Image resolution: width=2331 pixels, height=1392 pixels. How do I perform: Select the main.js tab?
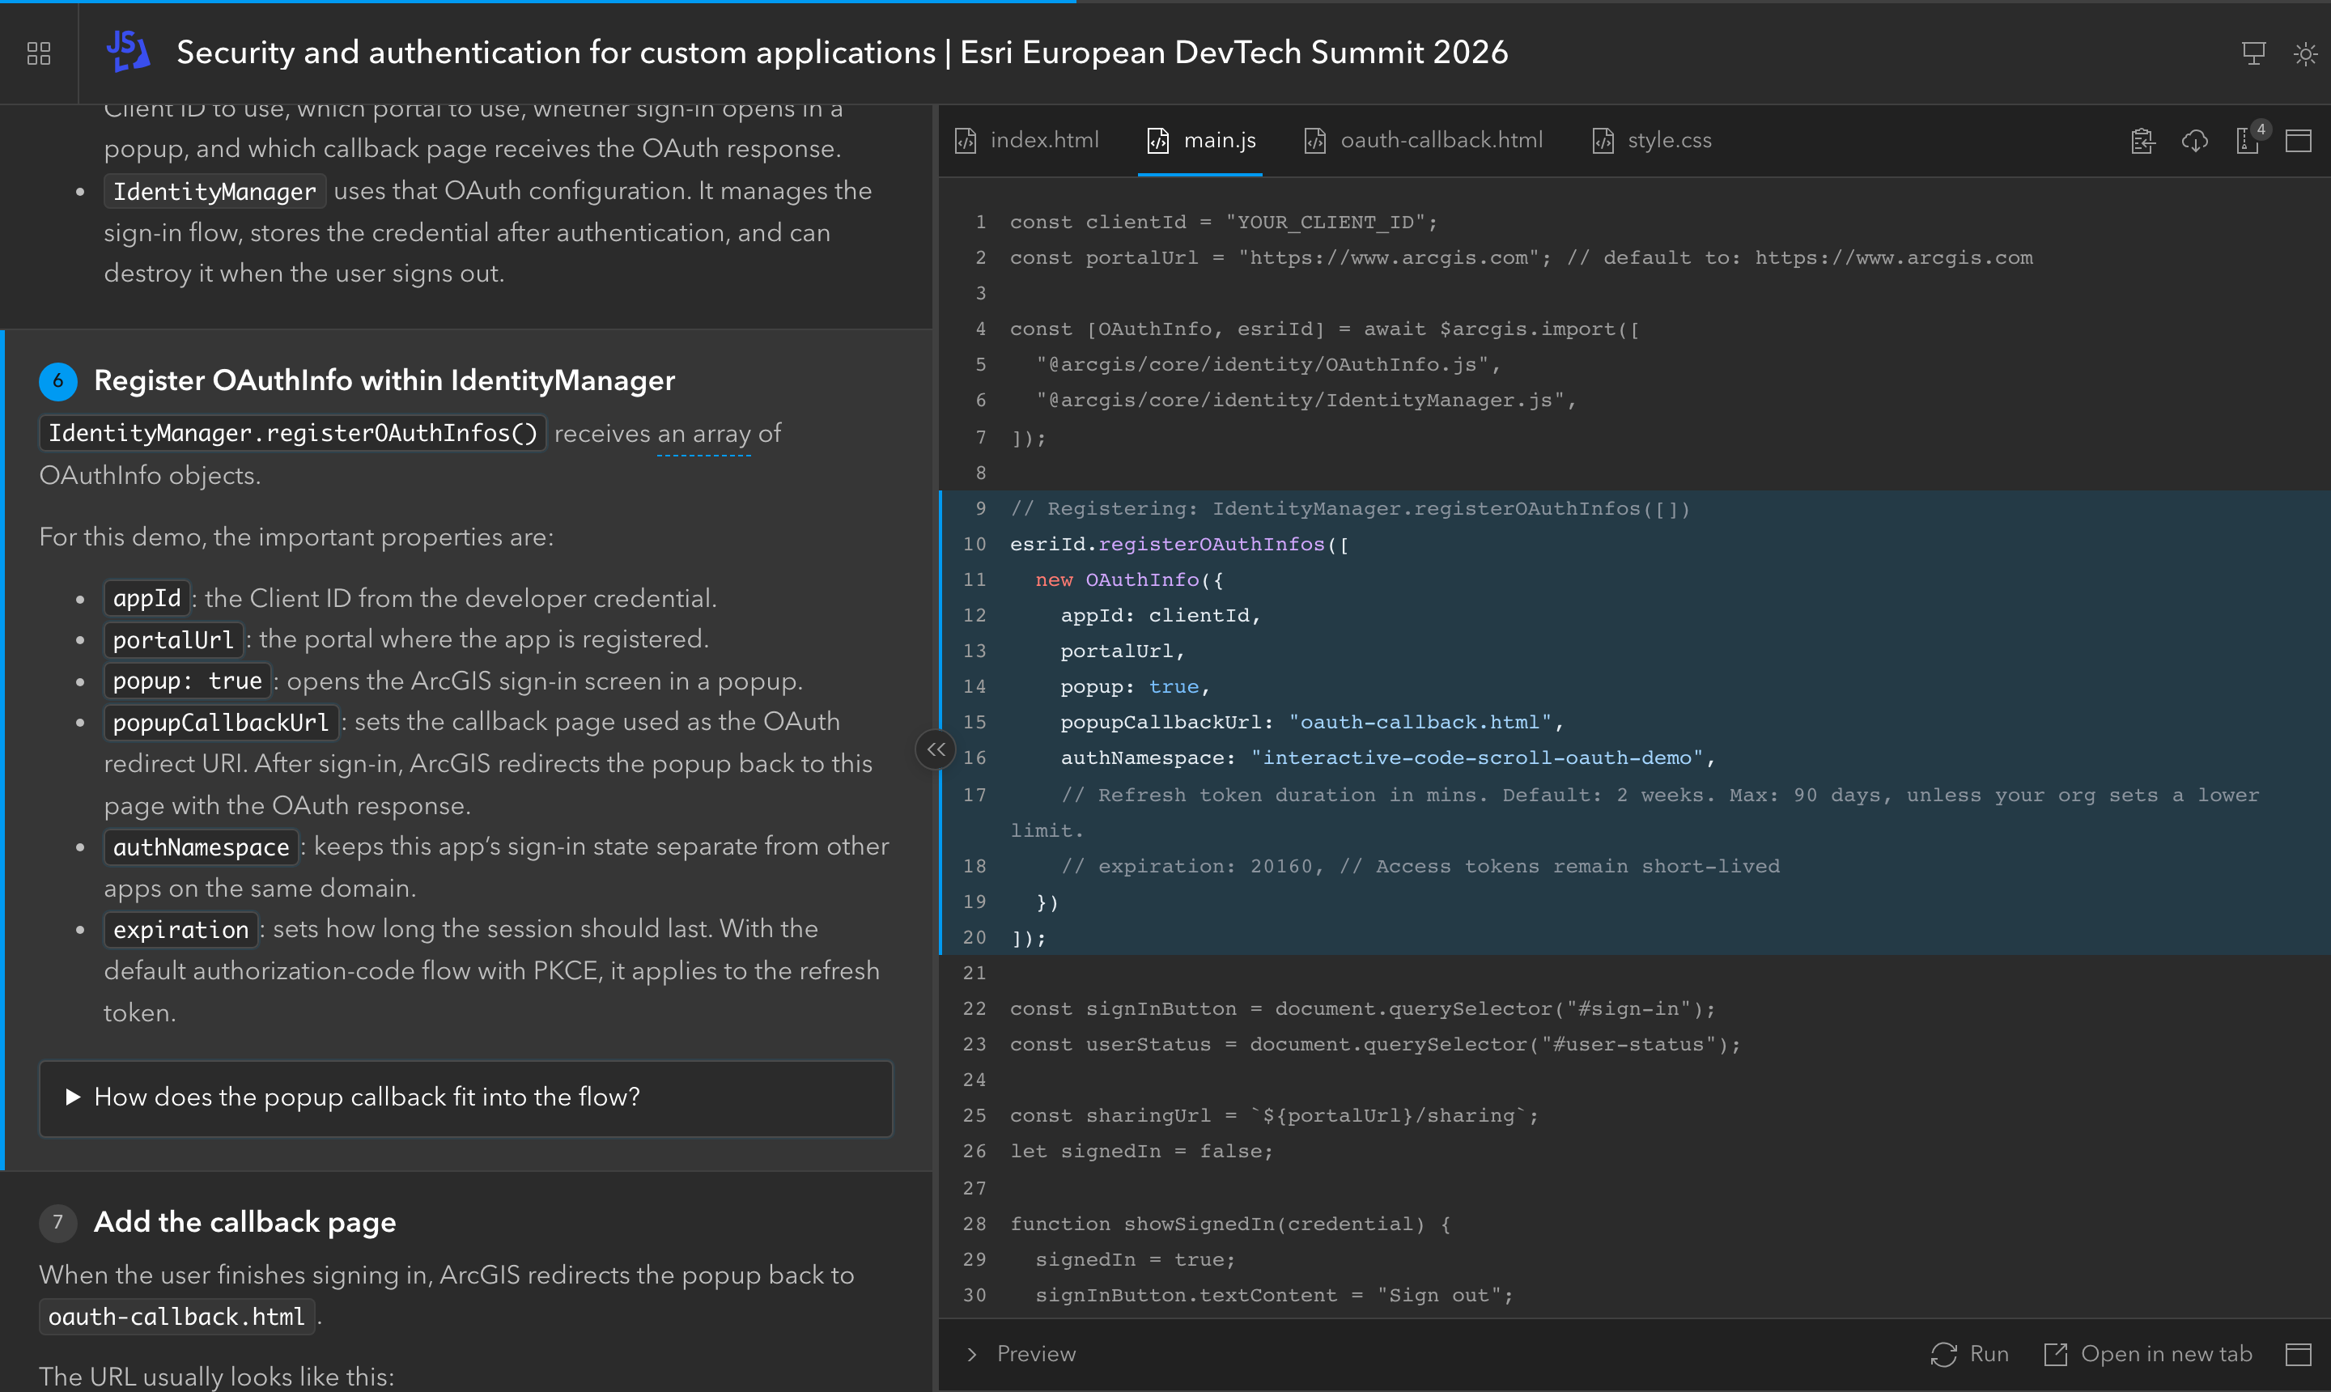coord(1200,141)
